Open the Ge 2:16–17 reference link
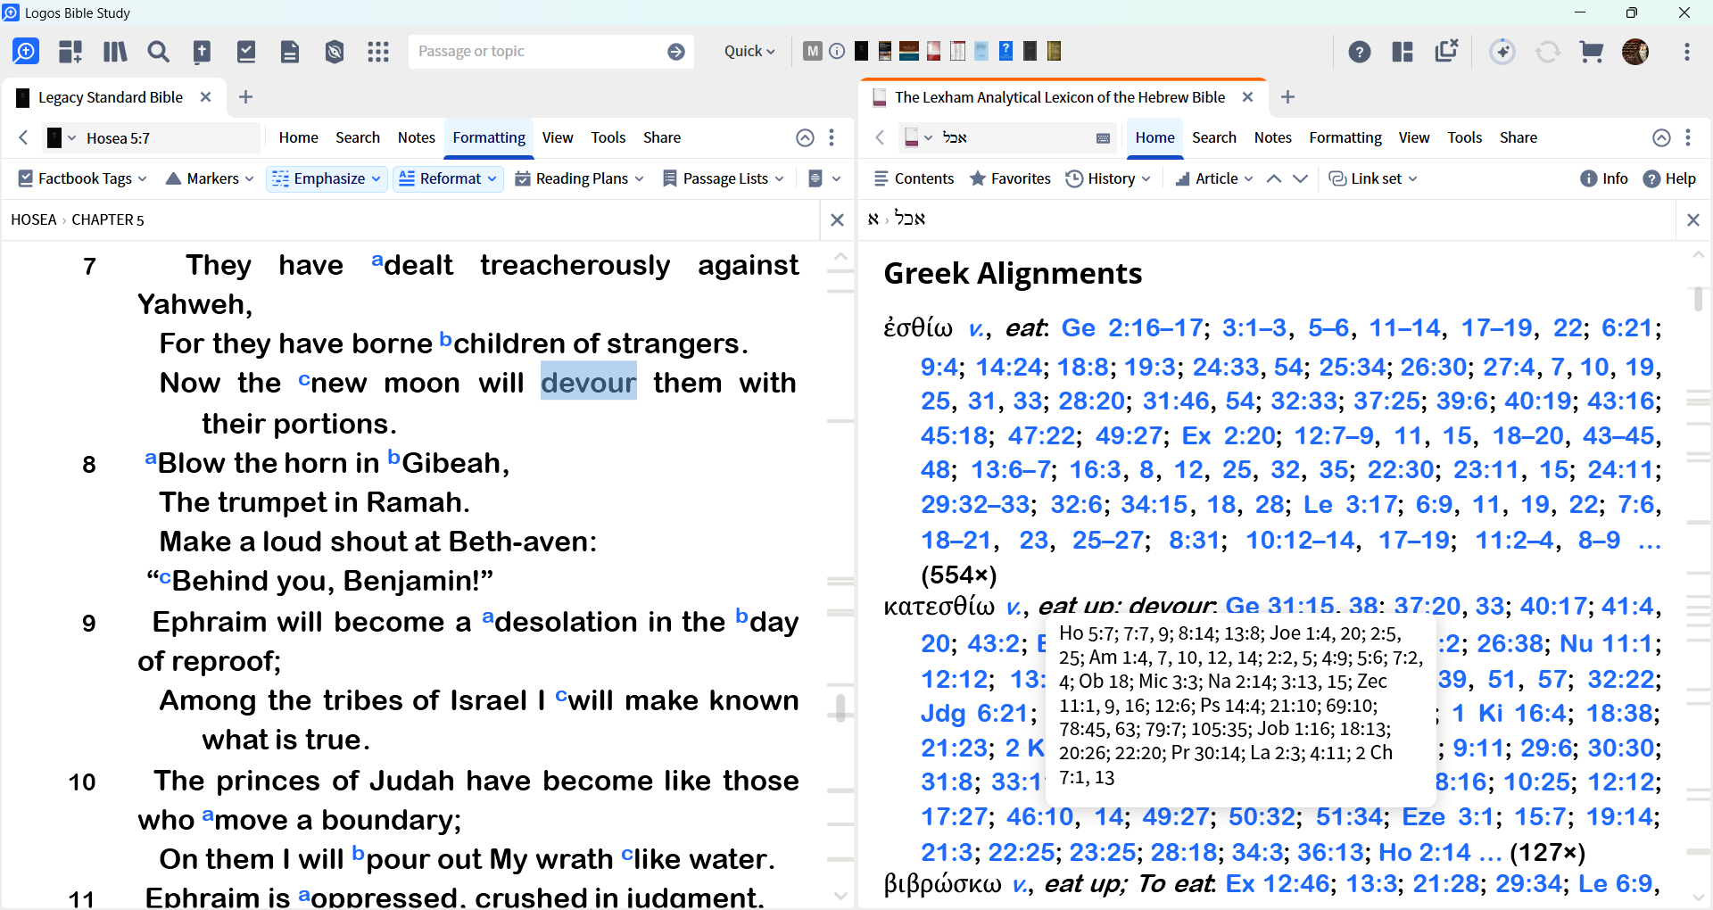Screen dimensions: 1713x910 (x=1132, y=328)
